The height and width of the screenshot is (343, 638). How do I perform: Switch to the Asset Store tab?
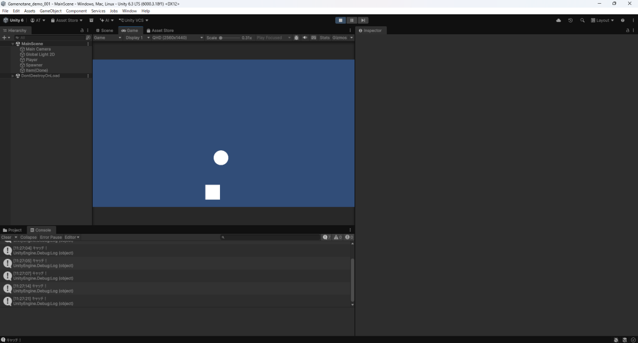pos(160,31)
